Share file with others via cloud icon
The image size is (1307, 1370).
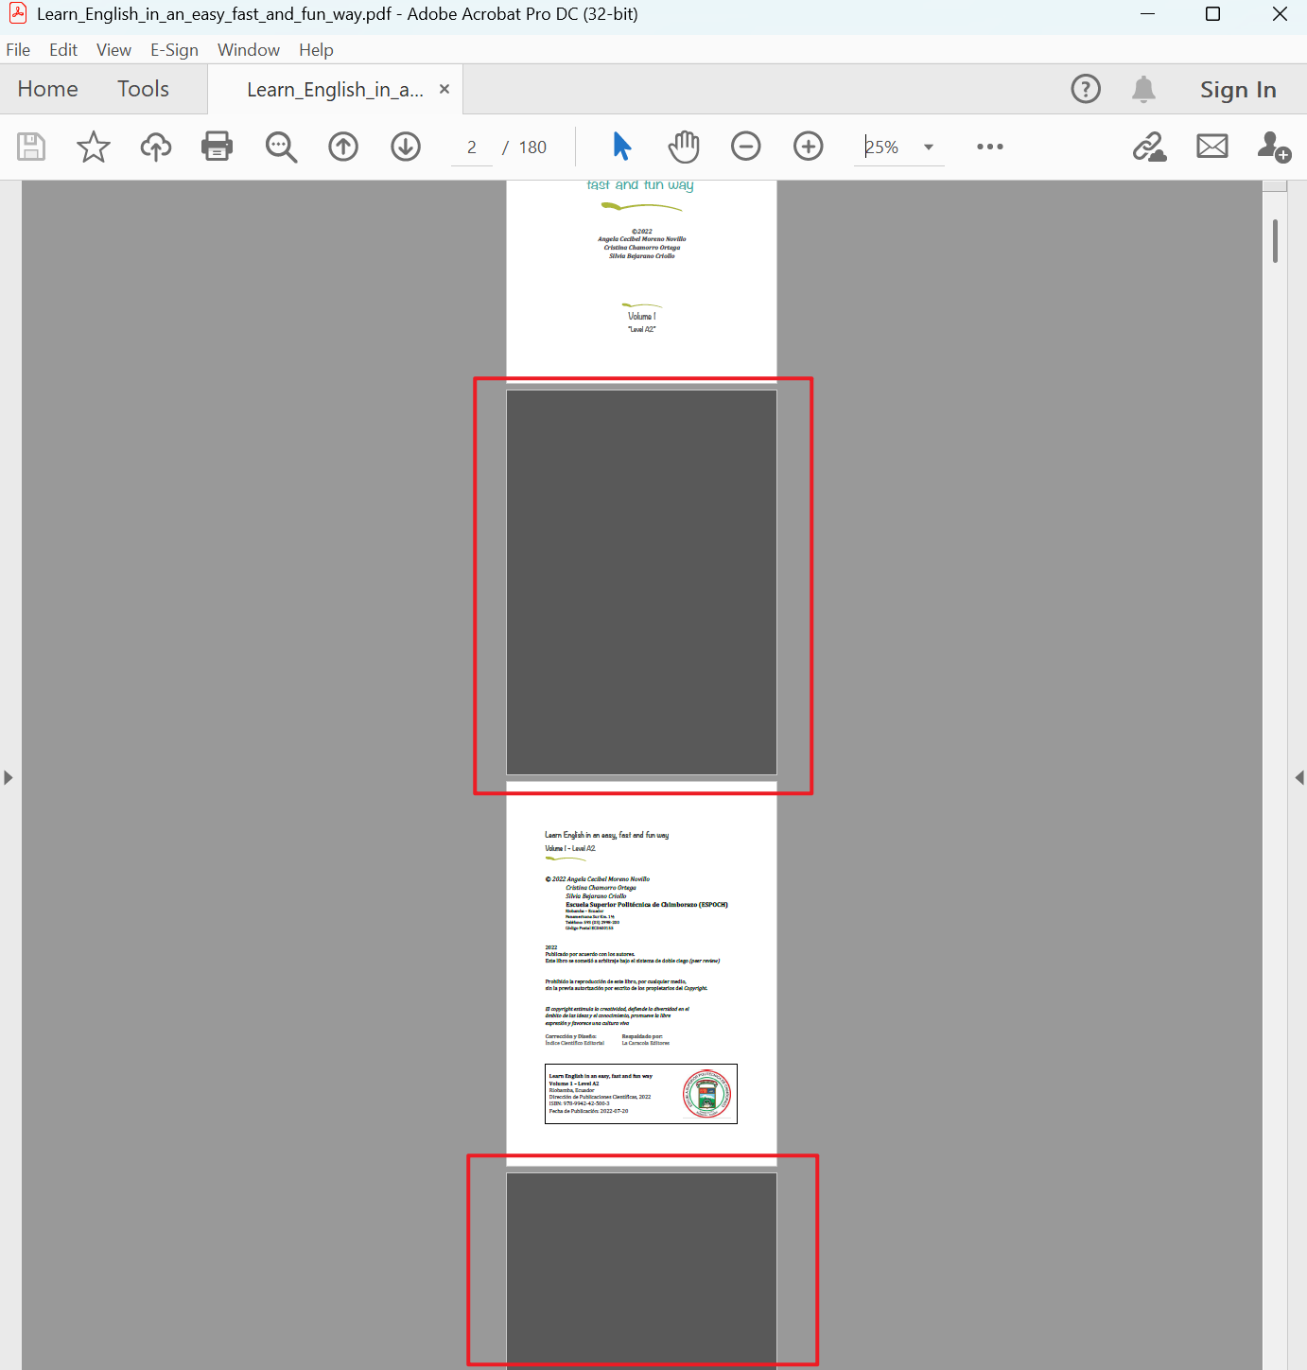155,147
